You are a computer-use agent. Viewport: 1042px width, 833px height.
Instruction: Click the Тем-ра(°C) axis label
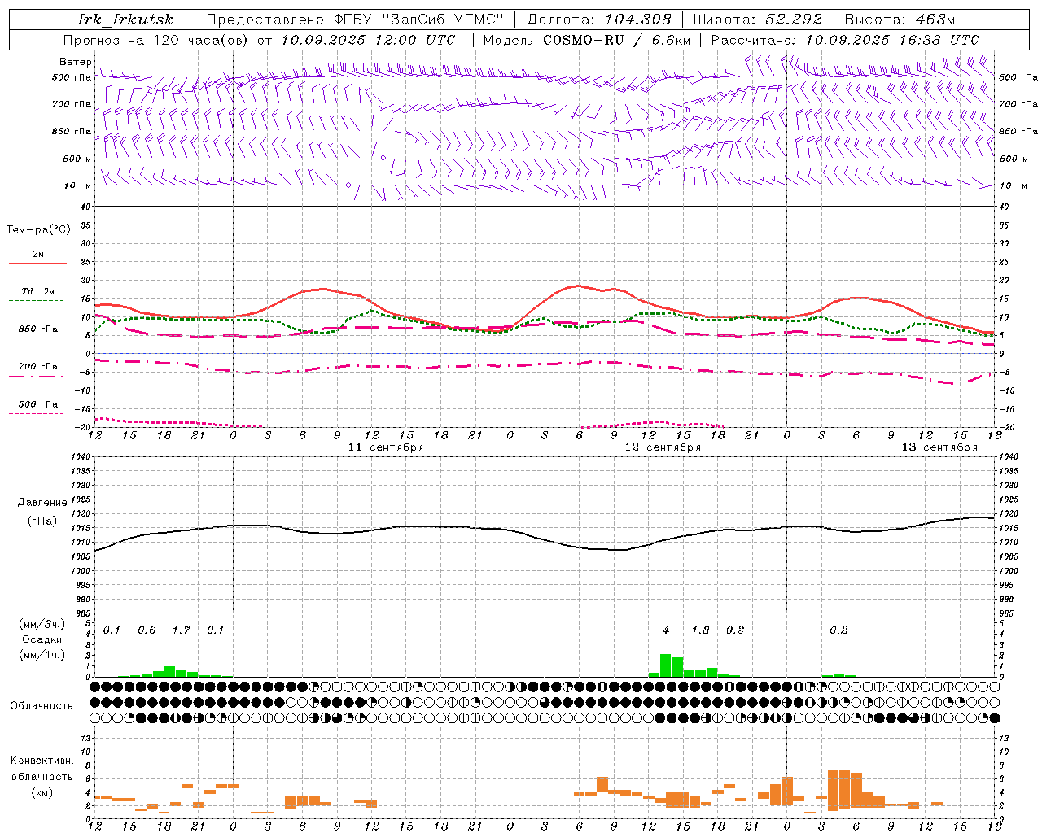point(38,230)
